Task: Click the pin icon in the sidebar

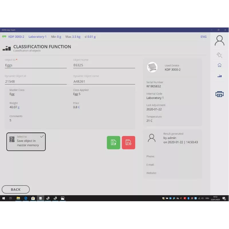Action: 220,55
